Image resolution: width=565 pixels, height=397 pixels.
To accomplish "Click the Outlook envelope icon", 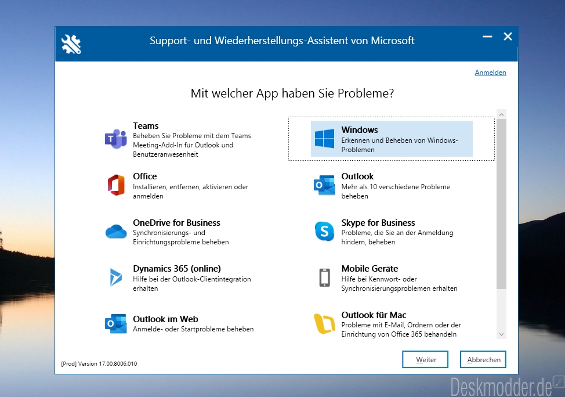I will [x=324, y=185].
